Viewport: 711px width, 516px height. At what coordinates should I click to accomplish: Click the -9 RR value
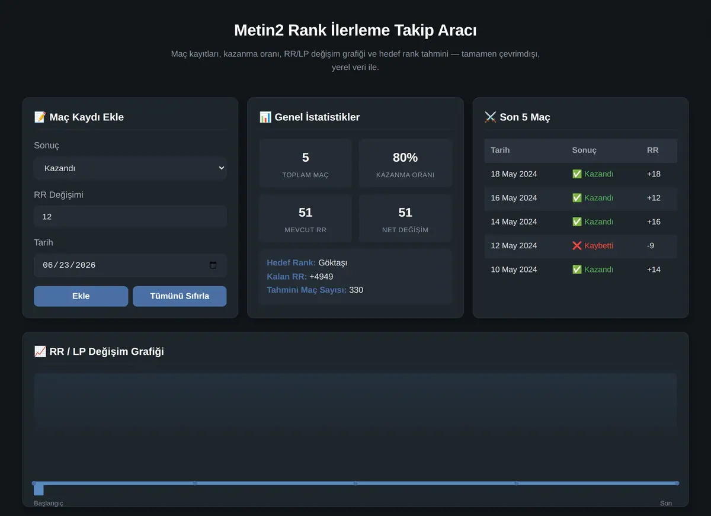coord(651,245)
